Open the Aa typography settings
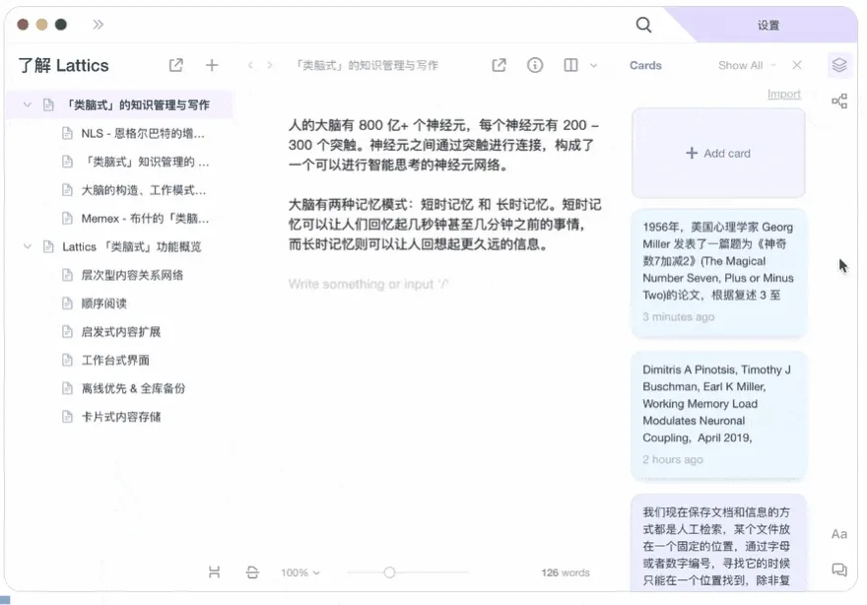 [839, 534]
